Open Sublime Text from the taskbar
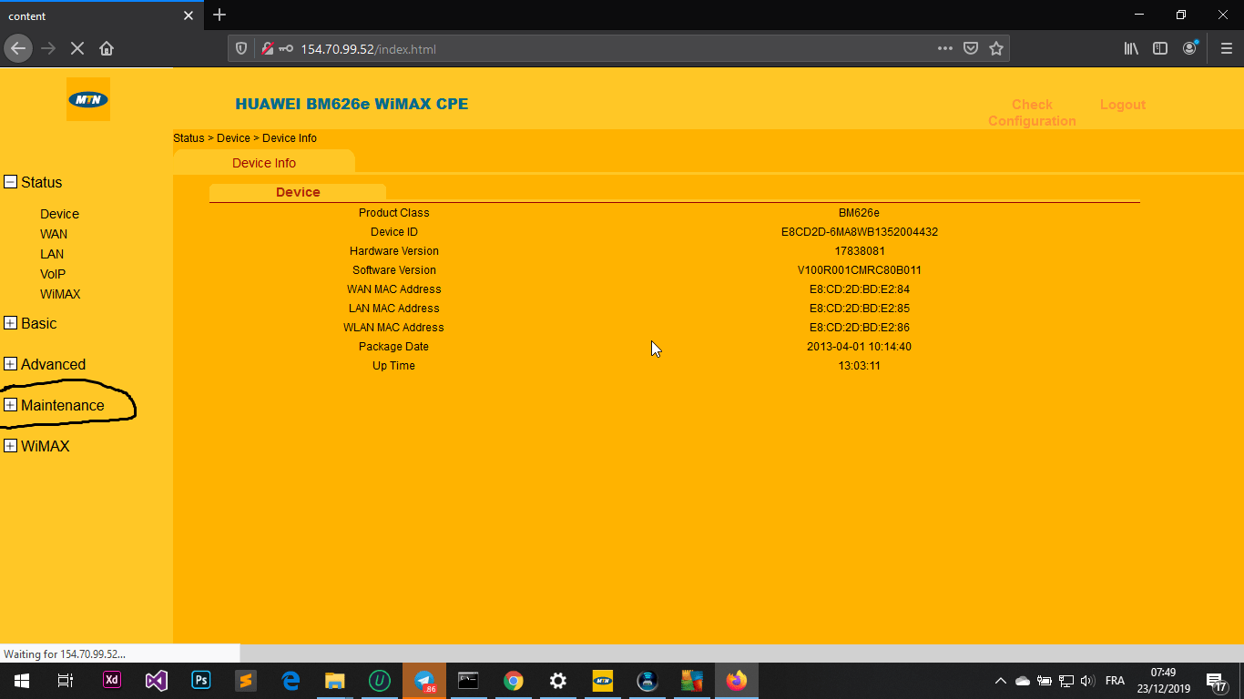1244x699 pixels. click(x=245, y=680)
